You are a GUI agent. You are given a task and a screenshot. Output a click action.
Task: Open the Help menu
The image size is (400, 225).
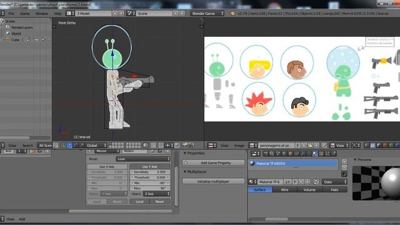57,13
